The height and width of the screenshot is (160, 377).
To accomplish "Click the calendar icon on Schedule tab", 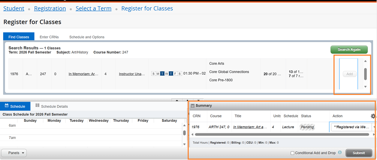I will (7, 106).
